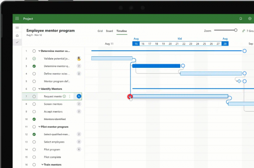Viewport: 254px width, 168px height.
Task: Click dependency handle at end of row 1 summary bar
Action: pyautogui.click(x=245, y=51)
